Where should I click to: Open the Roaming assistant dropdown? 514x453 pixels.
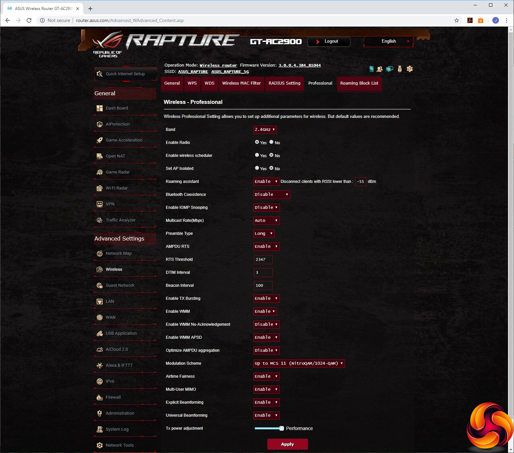pyautogui.click(x=266, y=182)
